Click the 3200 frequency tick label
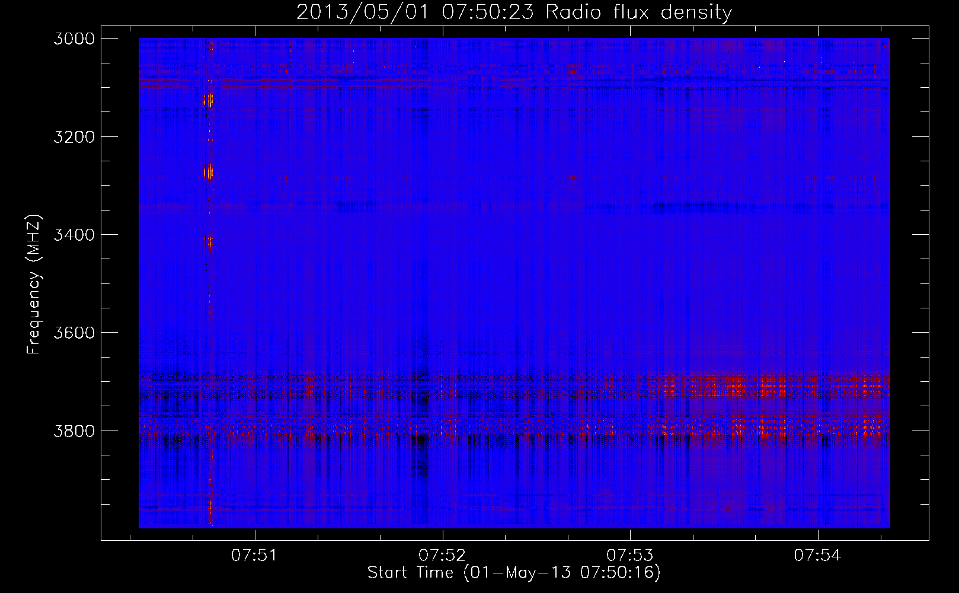The height and width of the screenshot is (593, 959). [x=73, y=137]
